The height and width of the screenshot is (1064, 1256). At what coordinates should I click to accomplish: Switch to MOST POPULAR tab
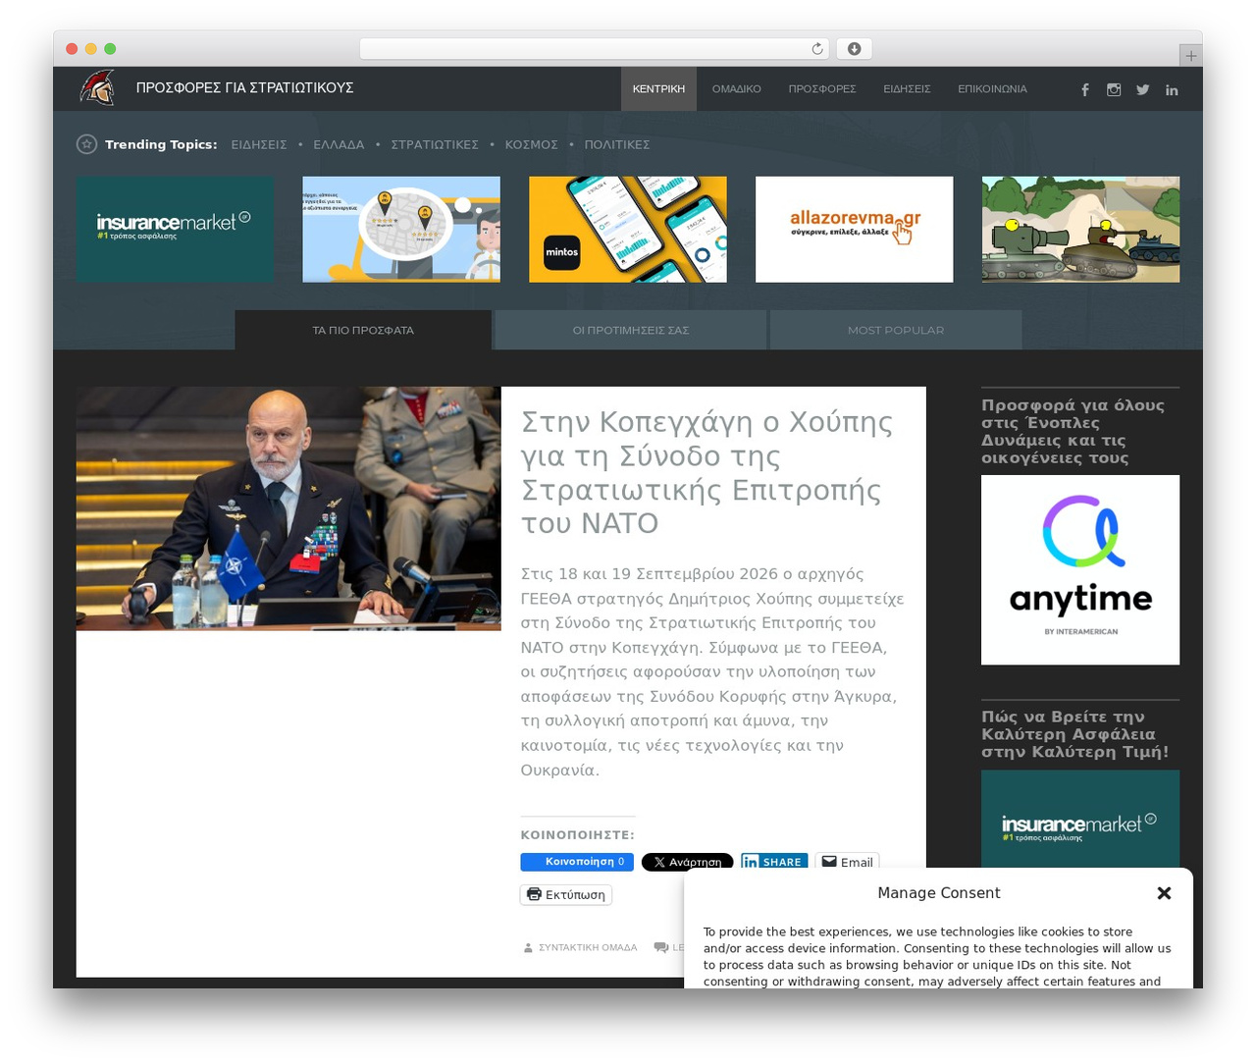point(896,330)
